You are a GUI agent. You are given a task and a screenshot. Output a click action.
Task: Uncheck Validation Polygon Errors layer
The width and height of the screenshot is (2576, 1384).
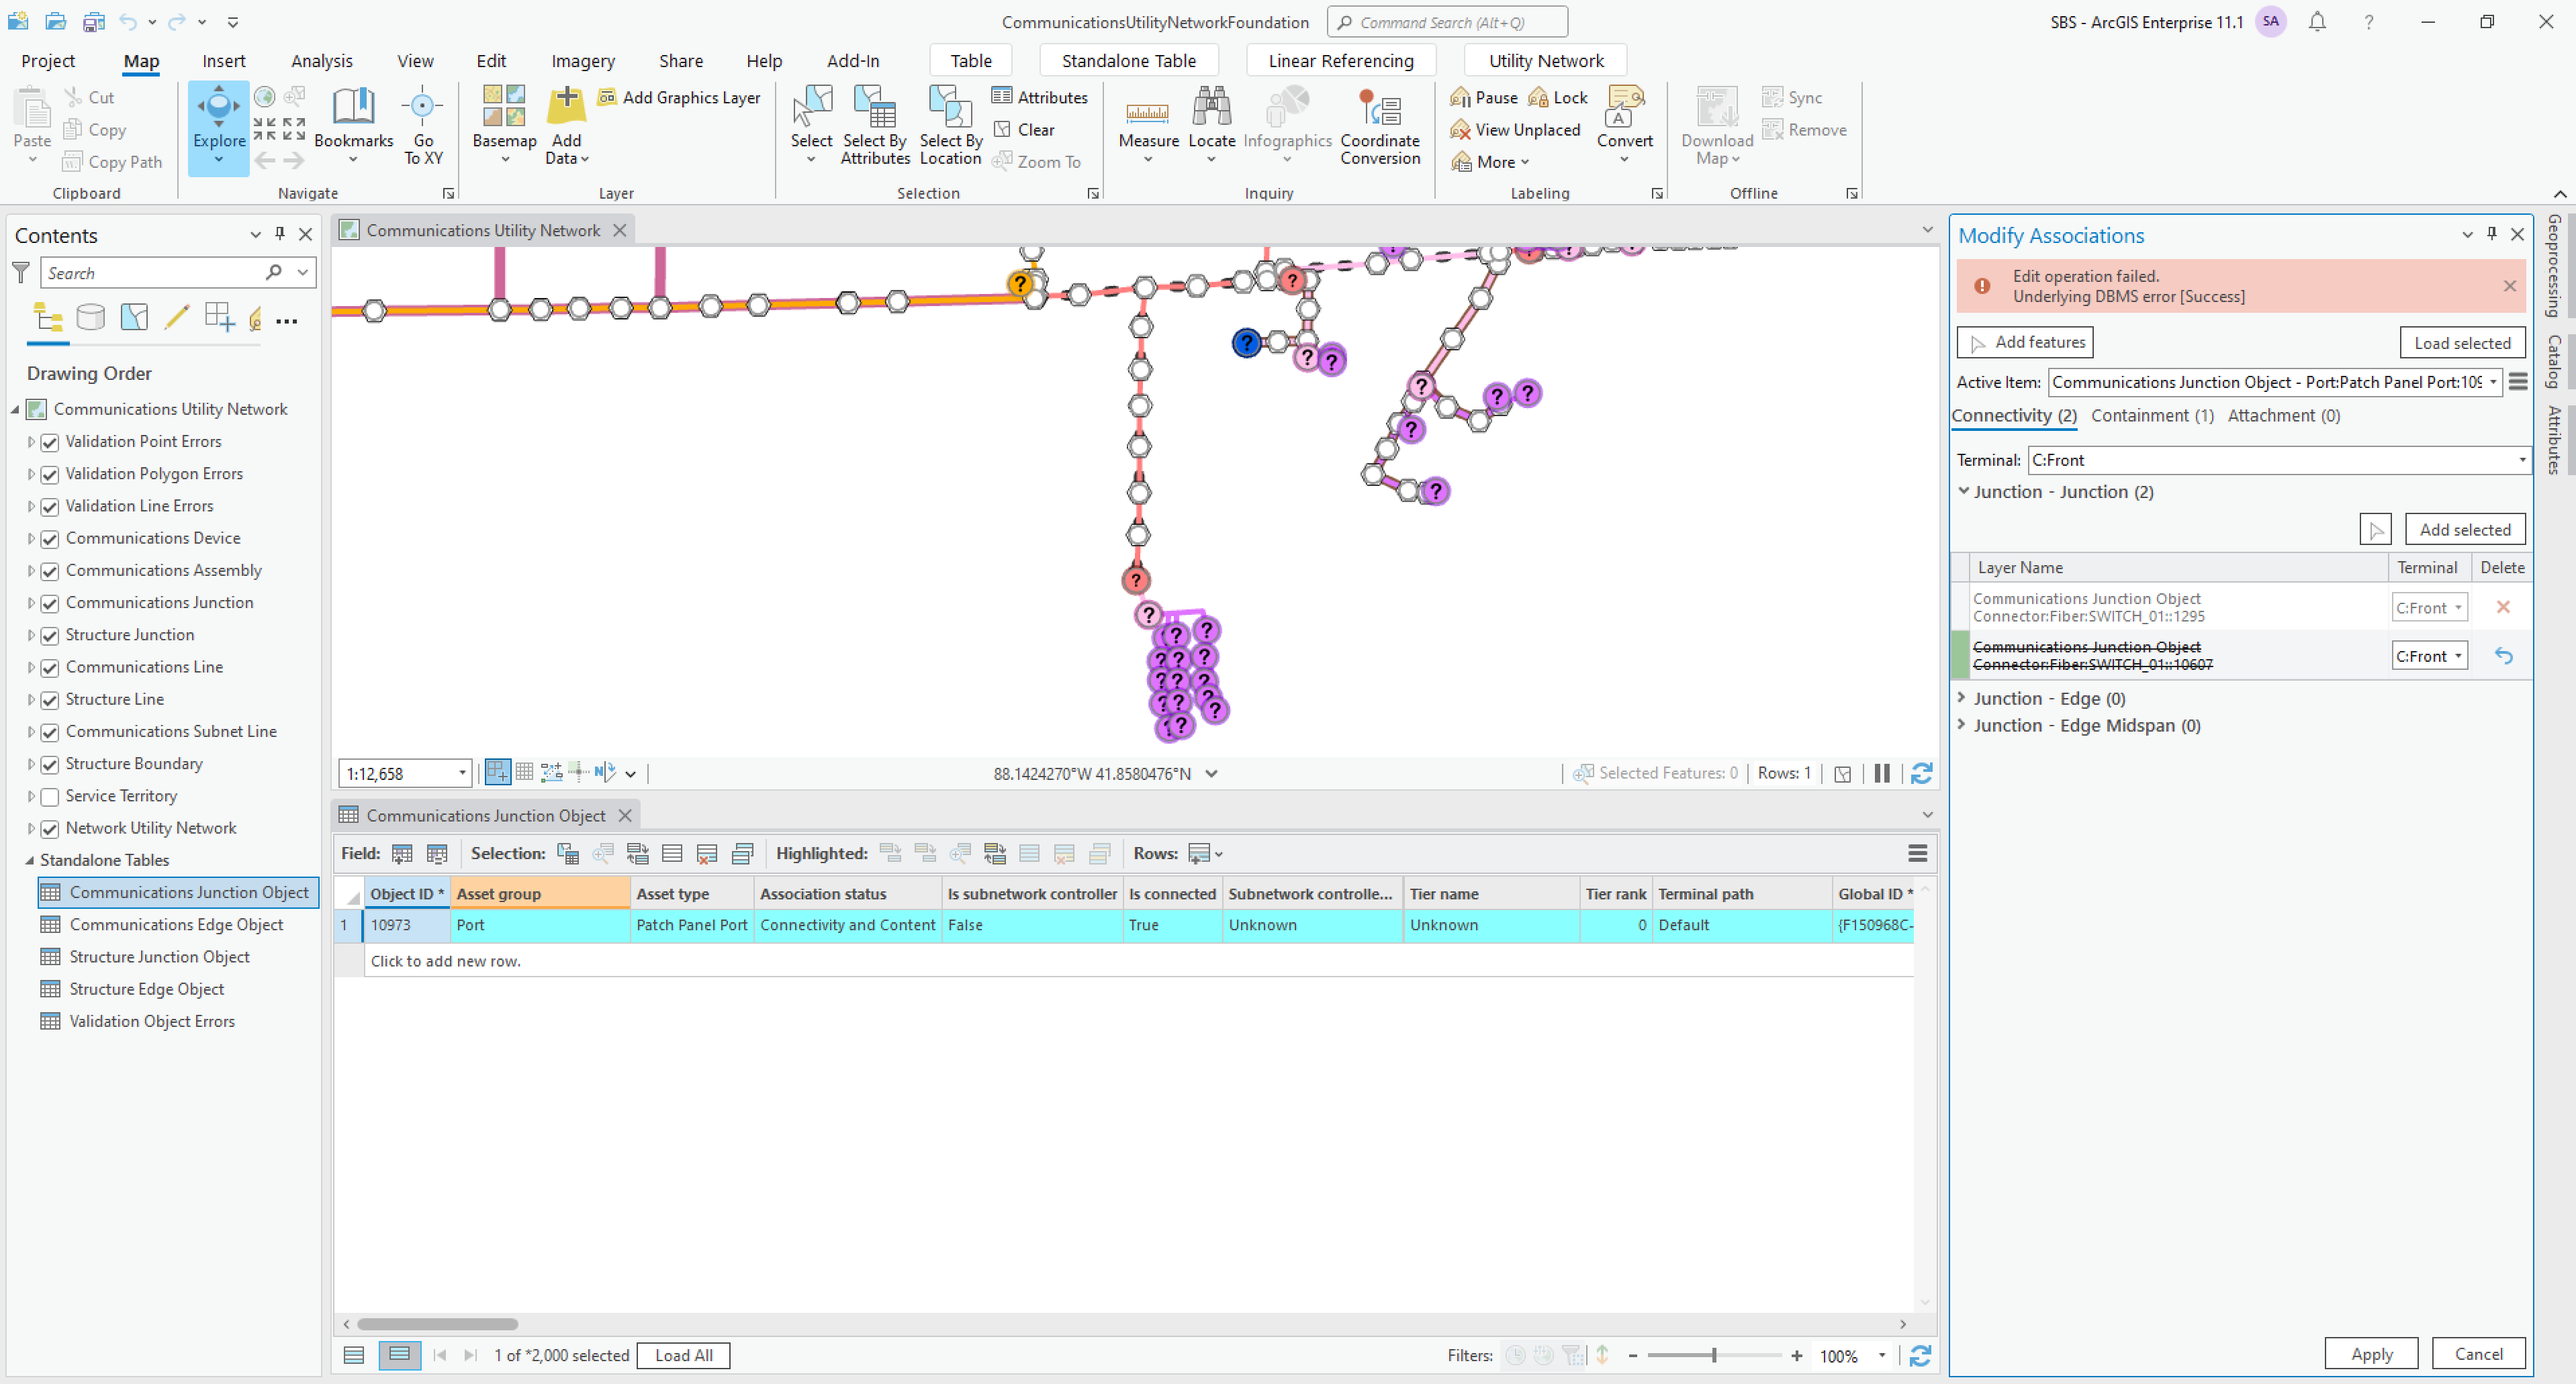50,474
